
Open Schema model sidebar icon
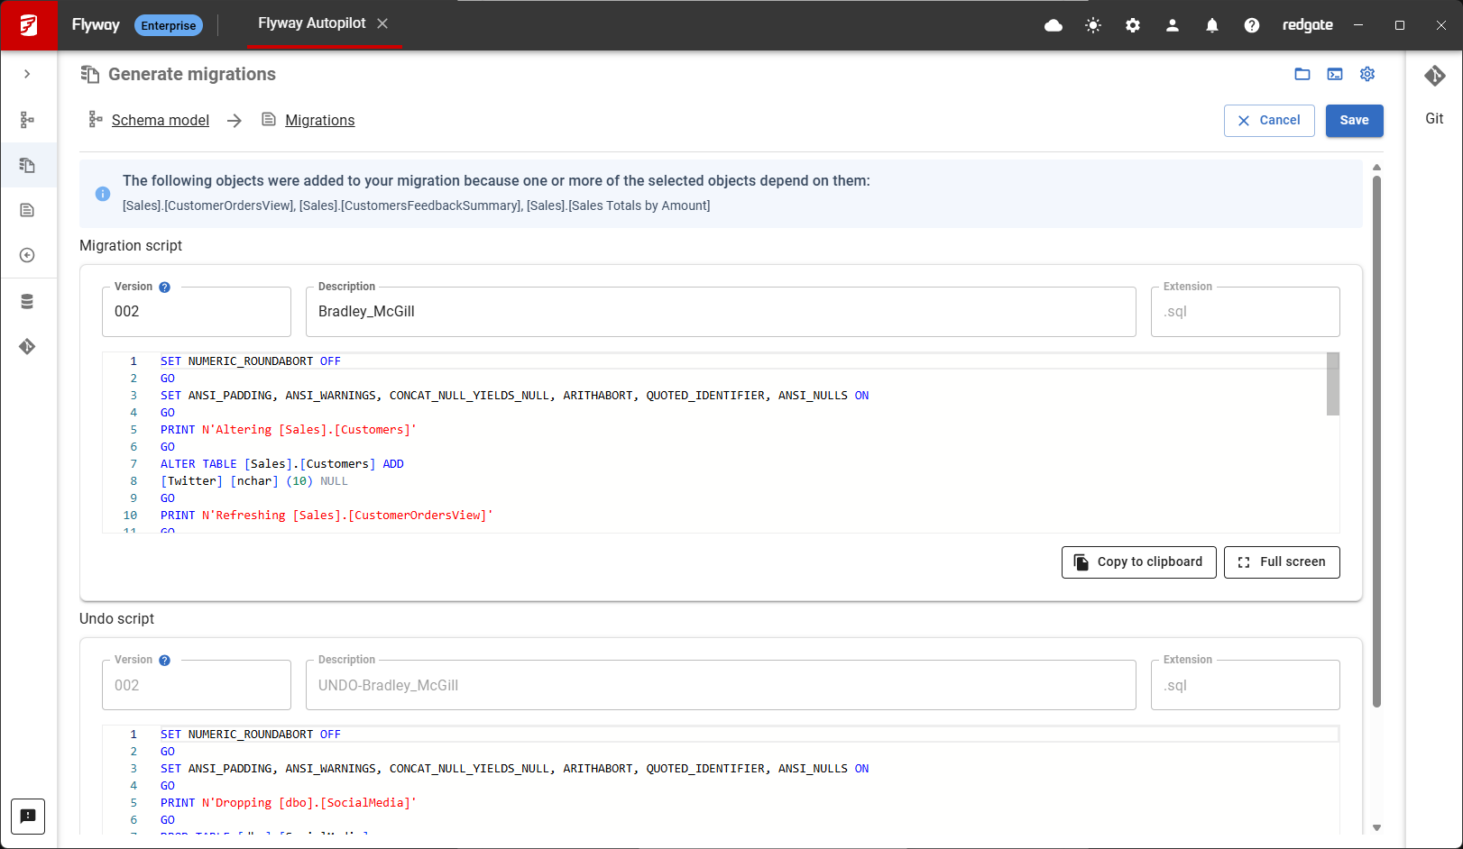point(27,119)
